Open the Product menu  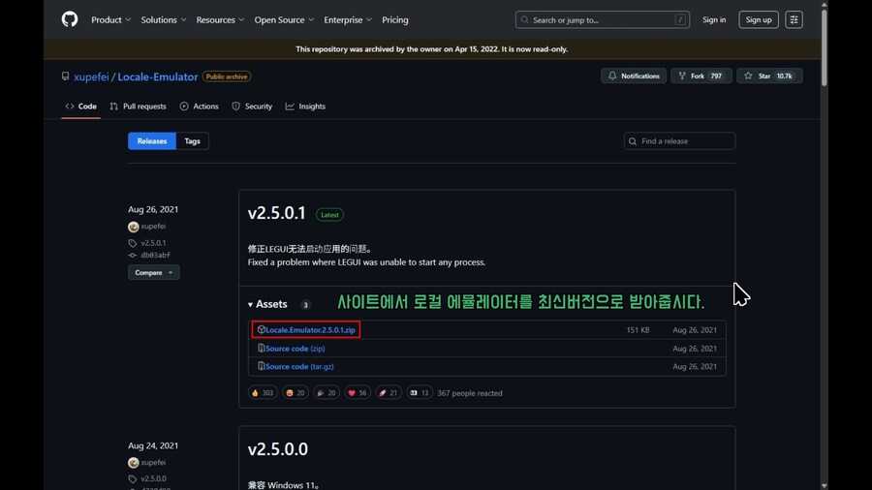[x=111, y=20]
